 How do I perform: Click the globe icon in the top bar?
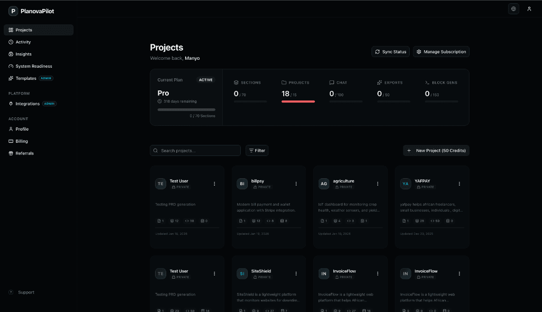[x=513, y=8]
